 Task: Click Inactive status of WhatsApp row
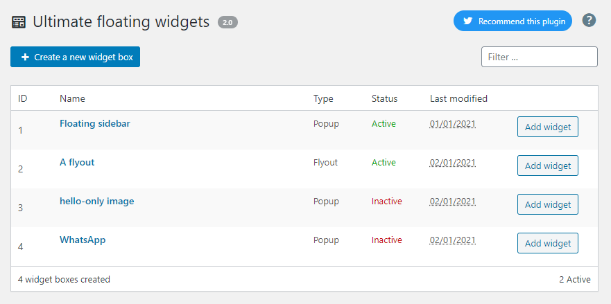(386, 240)
